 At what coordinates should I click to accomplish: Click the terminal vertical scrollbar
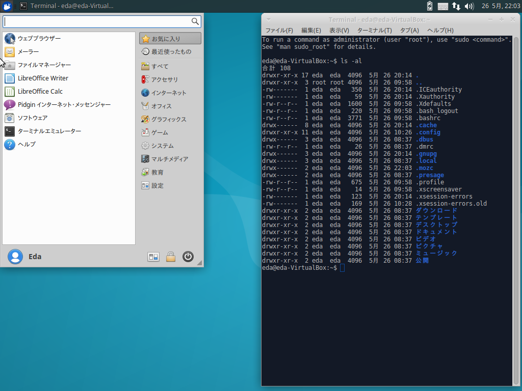(x=517, y=210)
